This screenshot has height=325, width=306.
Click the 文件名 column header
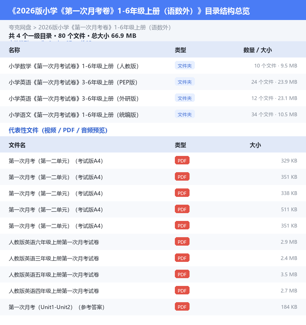[17, 145]
